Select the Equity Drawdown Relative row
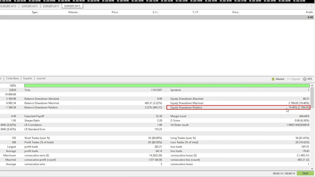 point(238,108)
